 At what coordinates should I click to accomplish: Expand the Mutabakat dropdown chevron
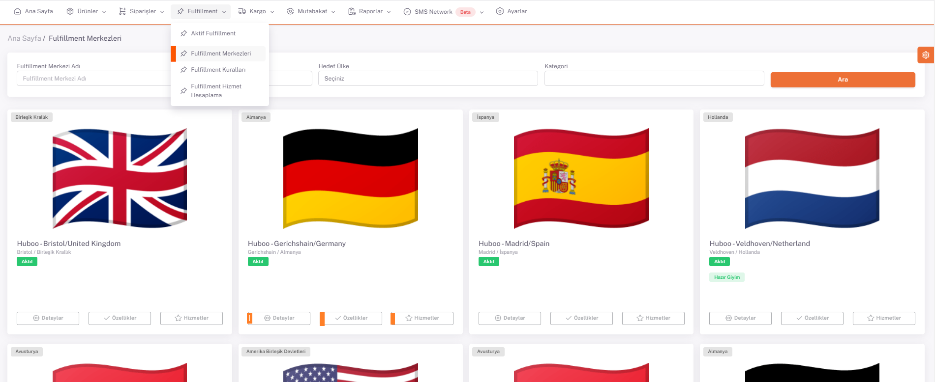tap(333, 12)
